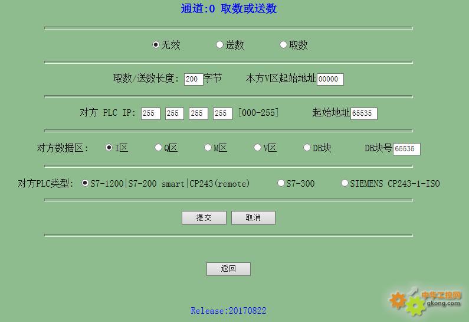The width and height of the screenshot is (469, 322).
Task: Click the Release:20170822 text
Action: (x=228, y=311)
